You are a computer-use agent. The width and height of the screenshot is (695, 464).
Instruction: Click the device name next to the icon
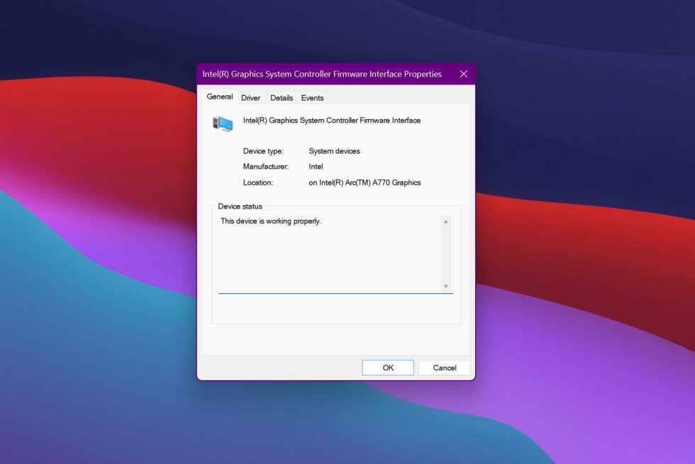(x=332, y=120)
